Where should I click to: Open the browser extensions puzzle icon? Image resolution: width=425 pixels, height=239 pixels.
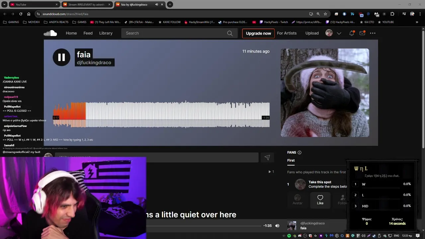[392, 14]
